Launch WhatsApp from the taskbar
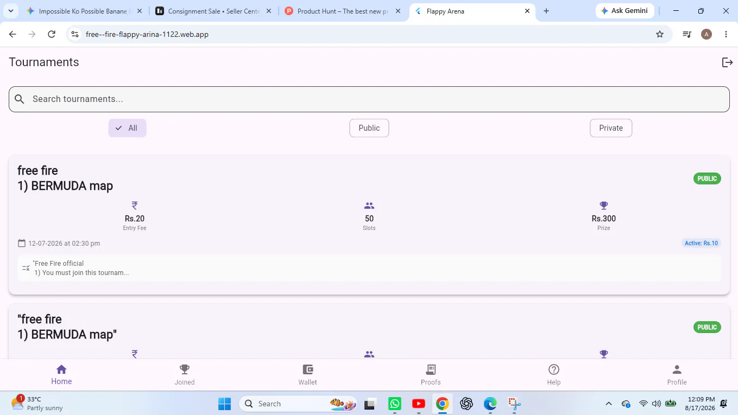Viewport: 738px width, 415px height. click(x=395, y=404)
